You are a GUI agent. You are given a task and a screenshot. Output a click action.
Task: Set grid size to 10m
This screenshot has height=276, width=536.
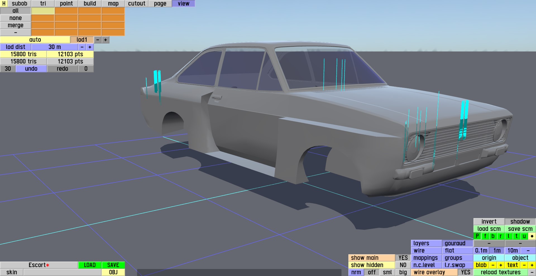tap(513, 251)
